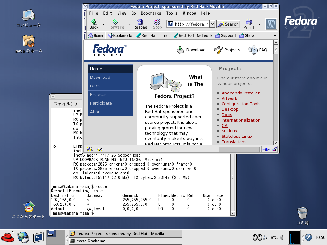Open the Internationalization link

241,120
